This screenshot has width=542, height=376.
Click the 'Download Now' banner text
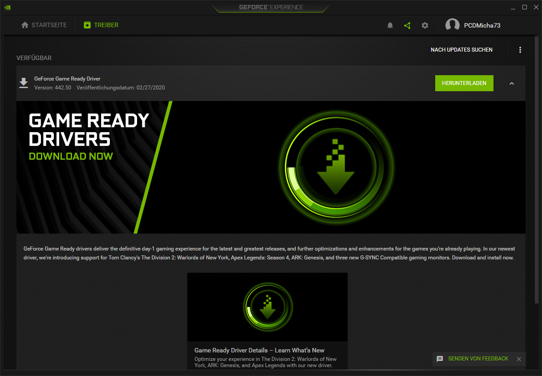pos(71,156)
